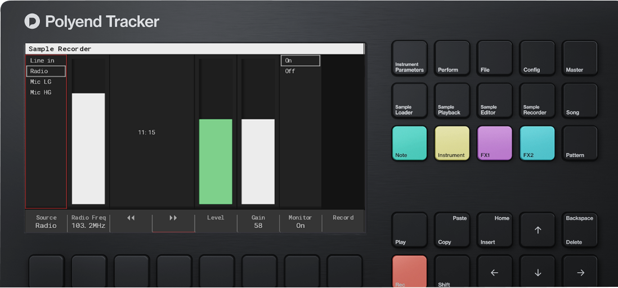Viewport: 618px width, 288px height.
Task: Click the 11:15 time readout
Action: point(146,132)
